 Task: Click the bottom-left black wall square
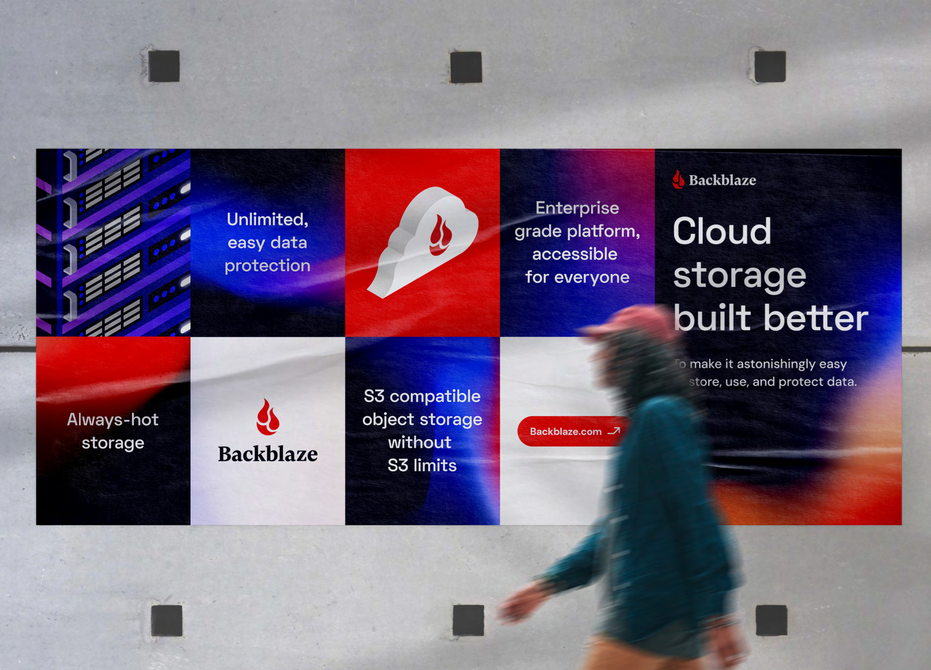point(167,621)
